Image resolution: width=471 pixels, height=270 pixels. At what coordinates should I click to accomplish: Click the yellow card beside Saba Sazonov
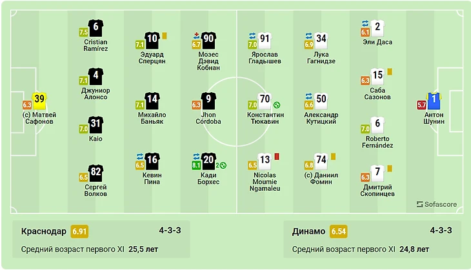(x=390, y=72)
